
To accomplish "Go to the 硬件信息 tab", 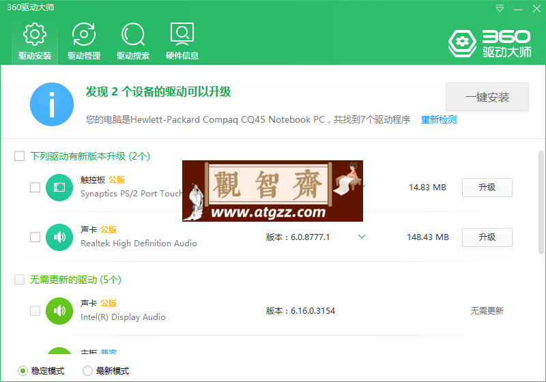I will click(182, 42).
